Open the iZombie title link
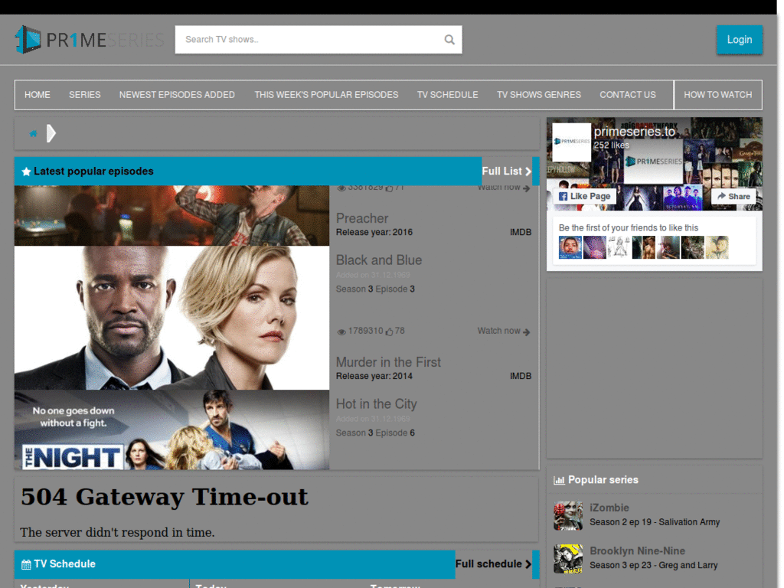This screenshot has height=588, width=784. tap(609, 508)
